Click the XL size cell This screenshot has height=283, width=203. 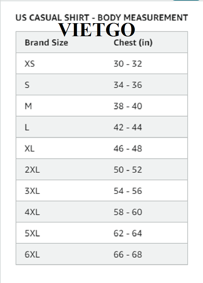coord(30,148)
